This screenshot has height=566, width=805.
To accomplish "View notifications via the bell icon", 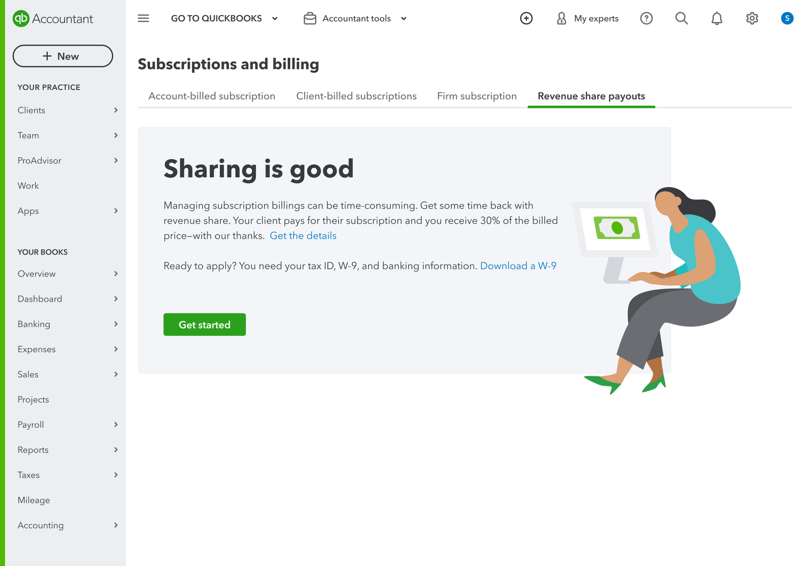I will click(716, 18).
